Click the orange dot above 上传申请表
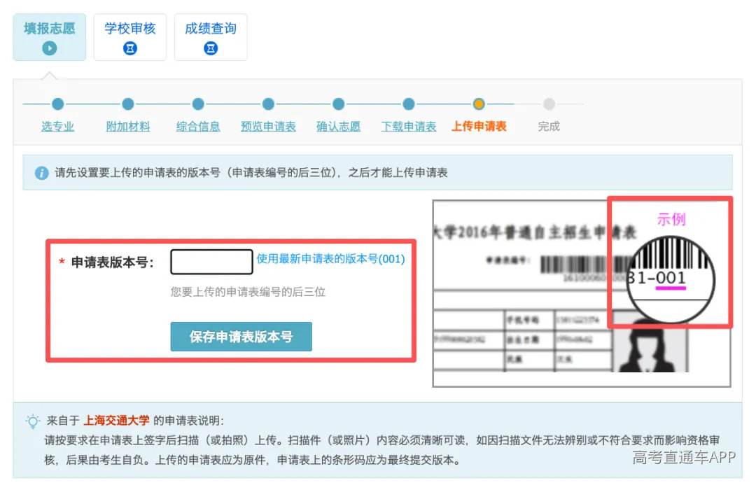The height and width of the screenshot is (485, 756). pyautogui.click(x=479, y=104)
